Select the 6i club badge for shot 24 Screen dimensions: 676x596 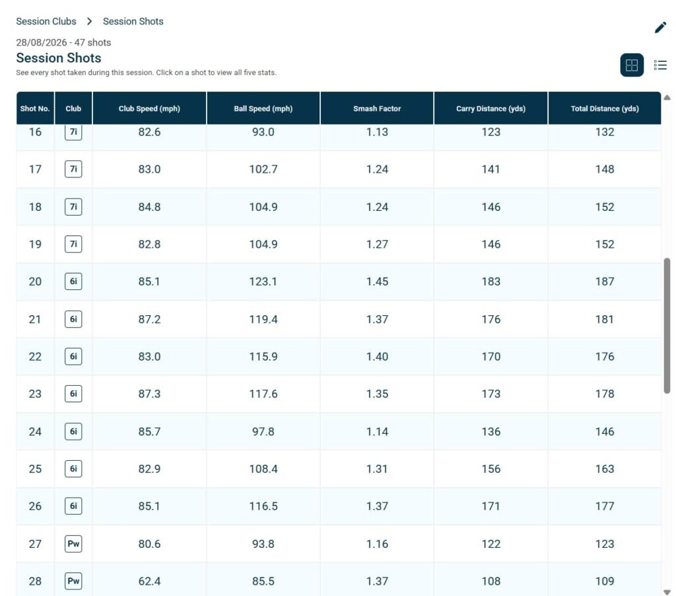[73, 431]
